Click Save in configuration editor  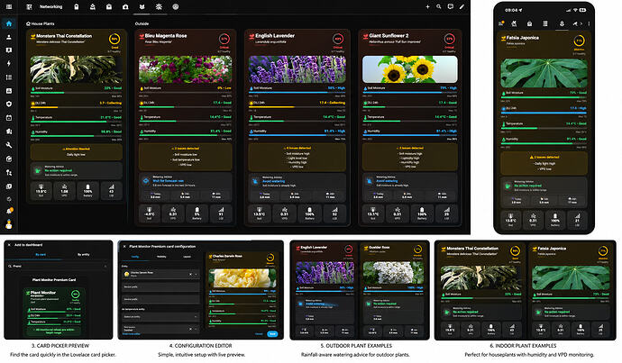272,334
